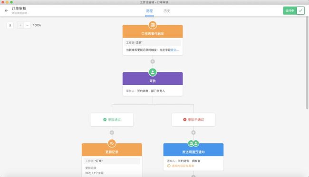Add a node below 审批通过 branch
Viewport: 309px width, 177px height.
[112, 133]
